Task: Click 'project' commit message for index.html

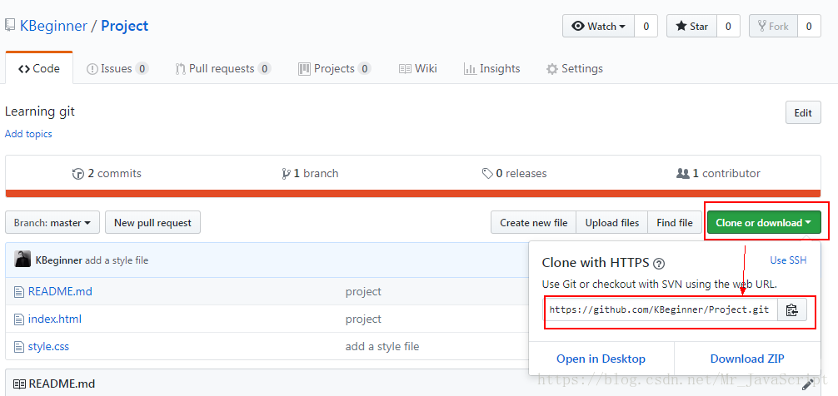Action: (363, 319)
